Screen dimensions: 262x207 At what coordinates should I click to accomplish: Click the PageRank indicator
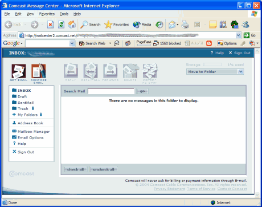[144, 43]
